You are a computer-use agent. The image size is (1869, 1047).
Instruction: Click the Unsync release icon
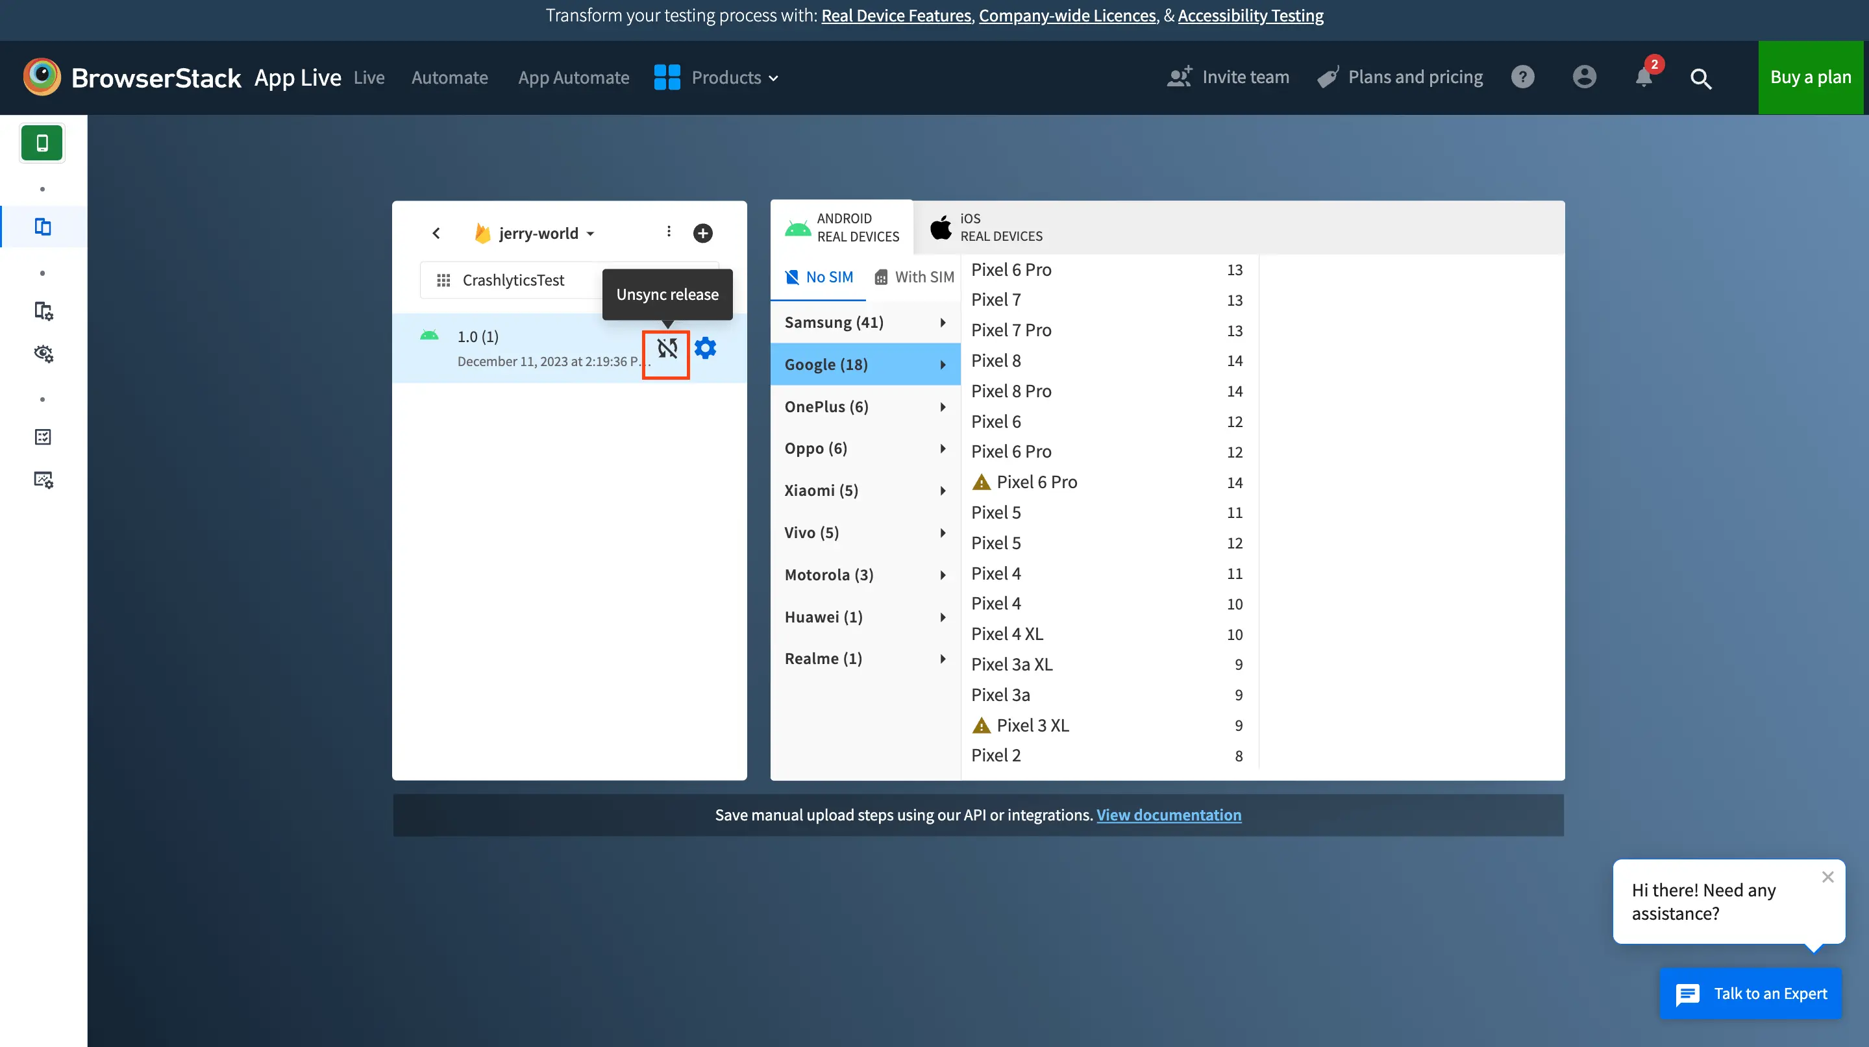(x=667, y=349)
